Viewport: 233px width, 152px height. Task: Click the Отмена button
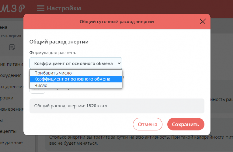point(147,124)
